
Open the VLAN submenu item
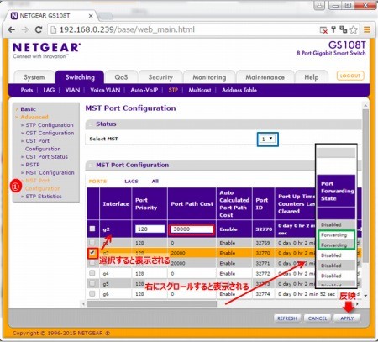tap(72, 90)
